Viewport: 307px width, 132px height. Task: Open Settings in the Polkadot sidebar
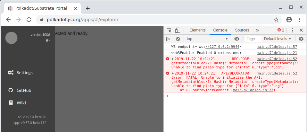point(21,73)
